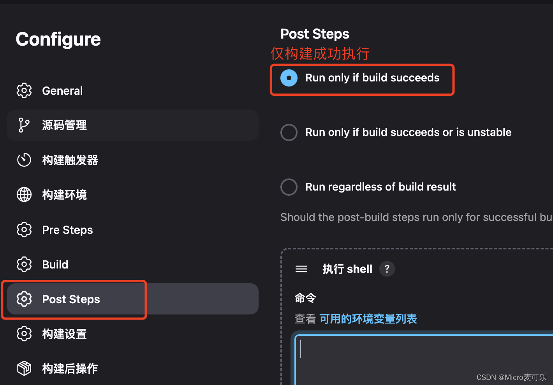The width and height of the screenshot is (553, 385).
Task: Go to the Pre Steps section label
Action: [67, 230]
